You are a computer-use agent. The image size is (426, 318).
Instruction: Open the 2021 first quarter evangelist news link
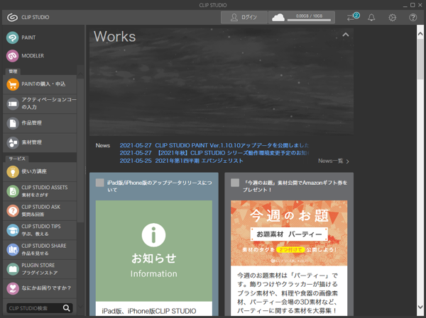tap(199, 161)
